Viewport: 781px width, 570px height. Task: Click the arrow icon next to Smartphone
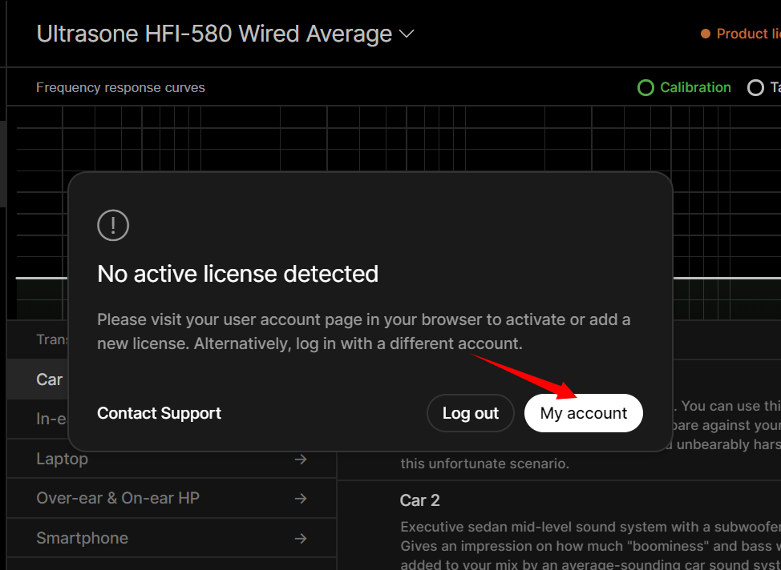click(301, 538)
